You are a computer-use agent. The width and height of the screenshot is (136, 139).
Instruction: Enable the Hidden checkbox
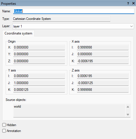pos(4,125)
